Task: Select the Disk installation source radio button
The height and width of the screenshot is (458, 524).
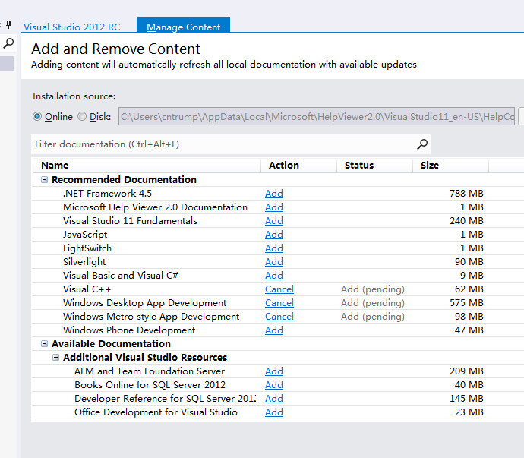Action: (x=82, y=116)
